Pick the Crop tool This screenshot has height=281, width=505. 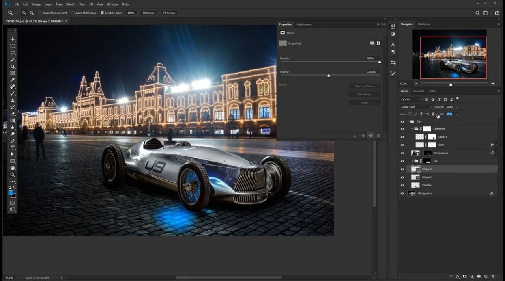tap(13, 66)
